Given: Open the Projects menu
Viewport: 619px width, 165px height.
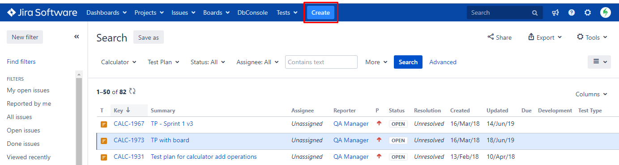Looking at the screenshot, I should [149, 12].
